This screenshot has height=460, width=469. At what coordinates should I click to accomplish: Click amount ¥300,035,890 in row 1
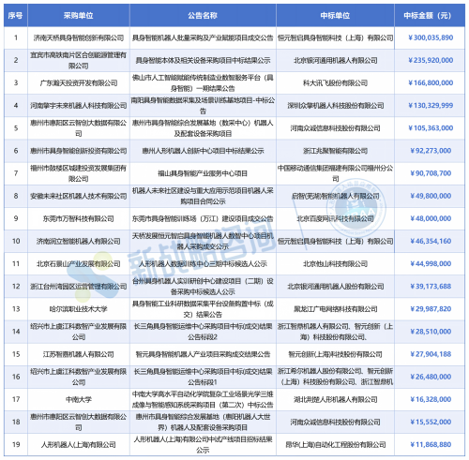pos(431,37)
